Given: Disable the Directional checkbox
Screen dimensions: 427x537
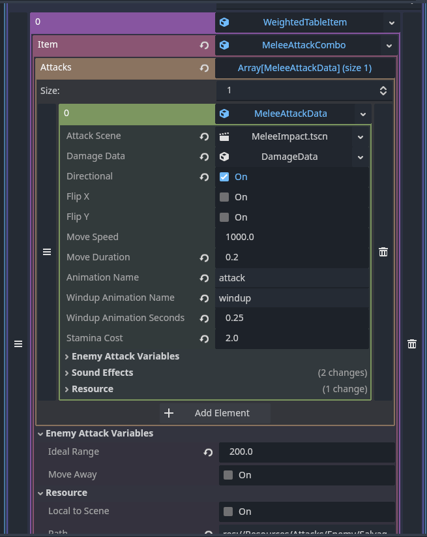Looking at the screenshot, I should [x=224, y=177].
